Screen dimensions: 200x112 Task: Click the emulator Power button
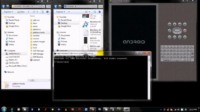185,24
